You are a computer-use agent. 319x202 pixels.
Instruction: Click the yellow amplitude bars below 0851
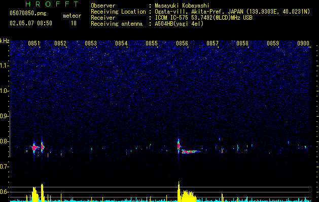tap(35, 194)
